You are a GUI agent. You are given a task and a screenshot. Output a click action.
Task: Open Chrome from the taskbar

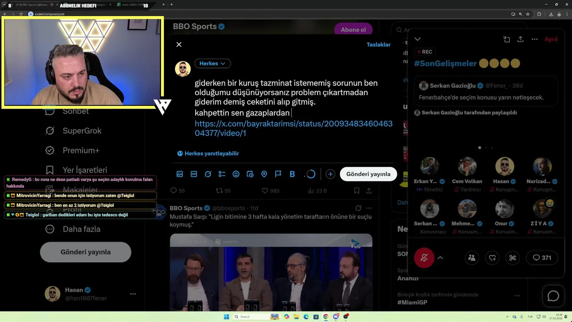point(326,317)
